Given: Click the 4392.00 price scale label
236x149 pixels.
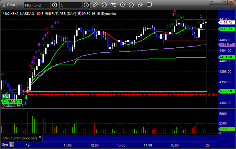Looking at the screenshot, I should click(x=225, y=82).
